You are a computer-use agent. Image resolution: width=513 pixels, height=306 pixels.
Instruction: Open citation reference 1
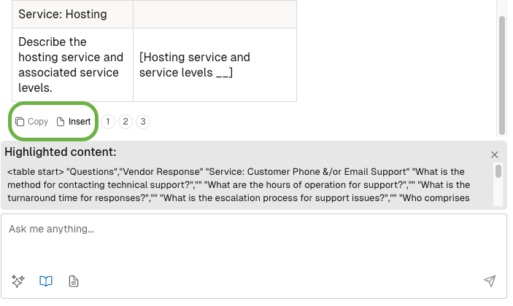pos(108,122)
